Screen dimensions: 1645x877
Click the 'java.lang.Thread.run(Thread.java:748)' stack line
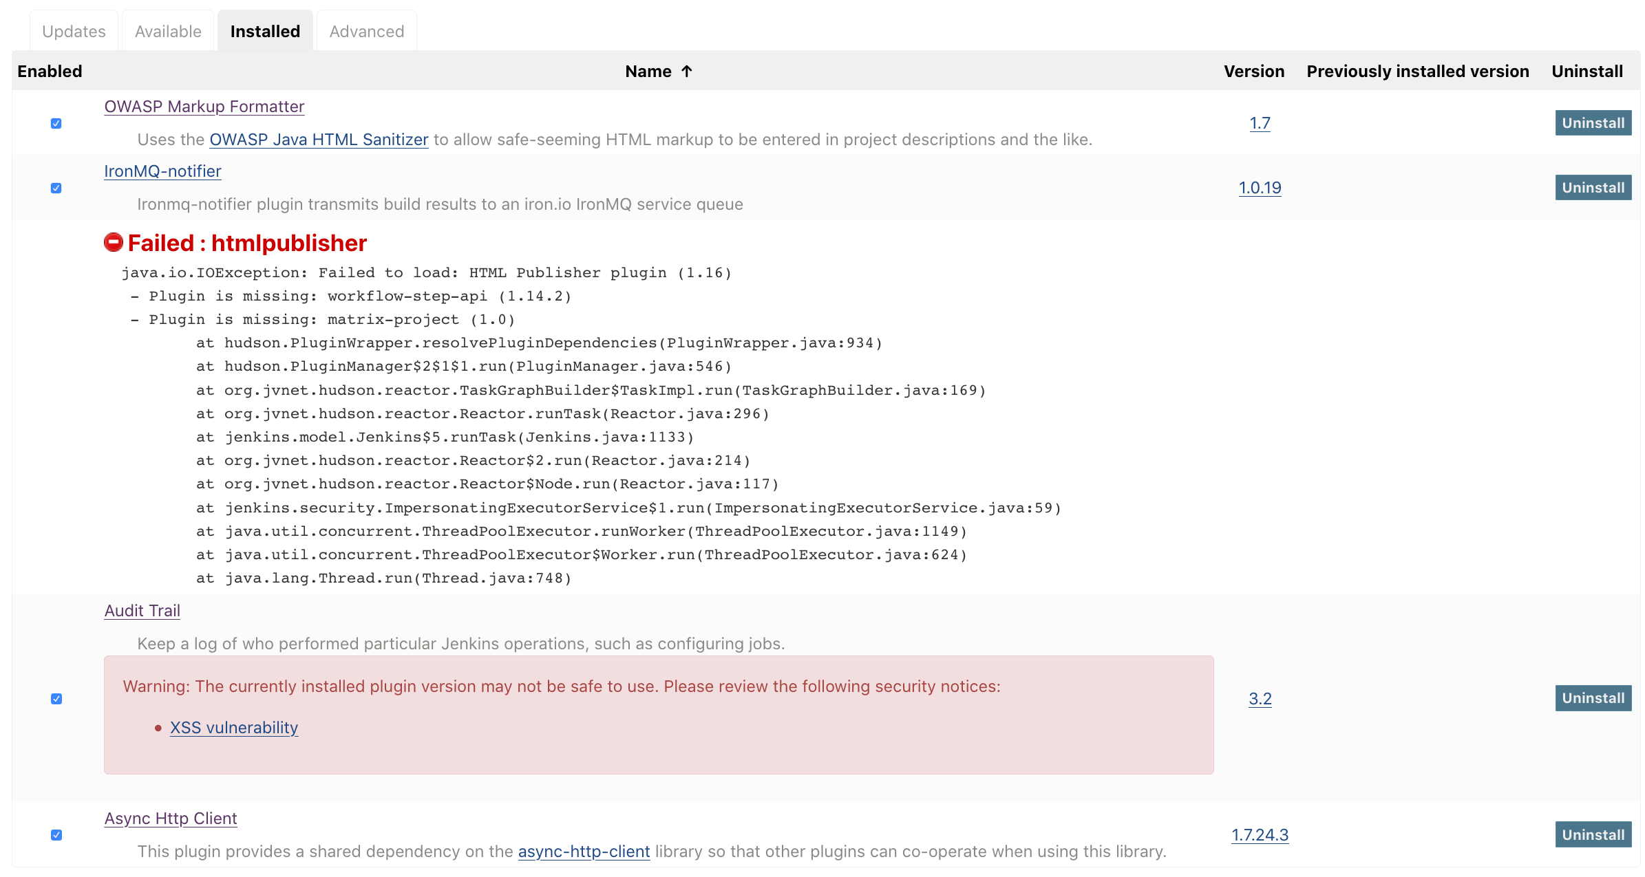coord(383,578)
